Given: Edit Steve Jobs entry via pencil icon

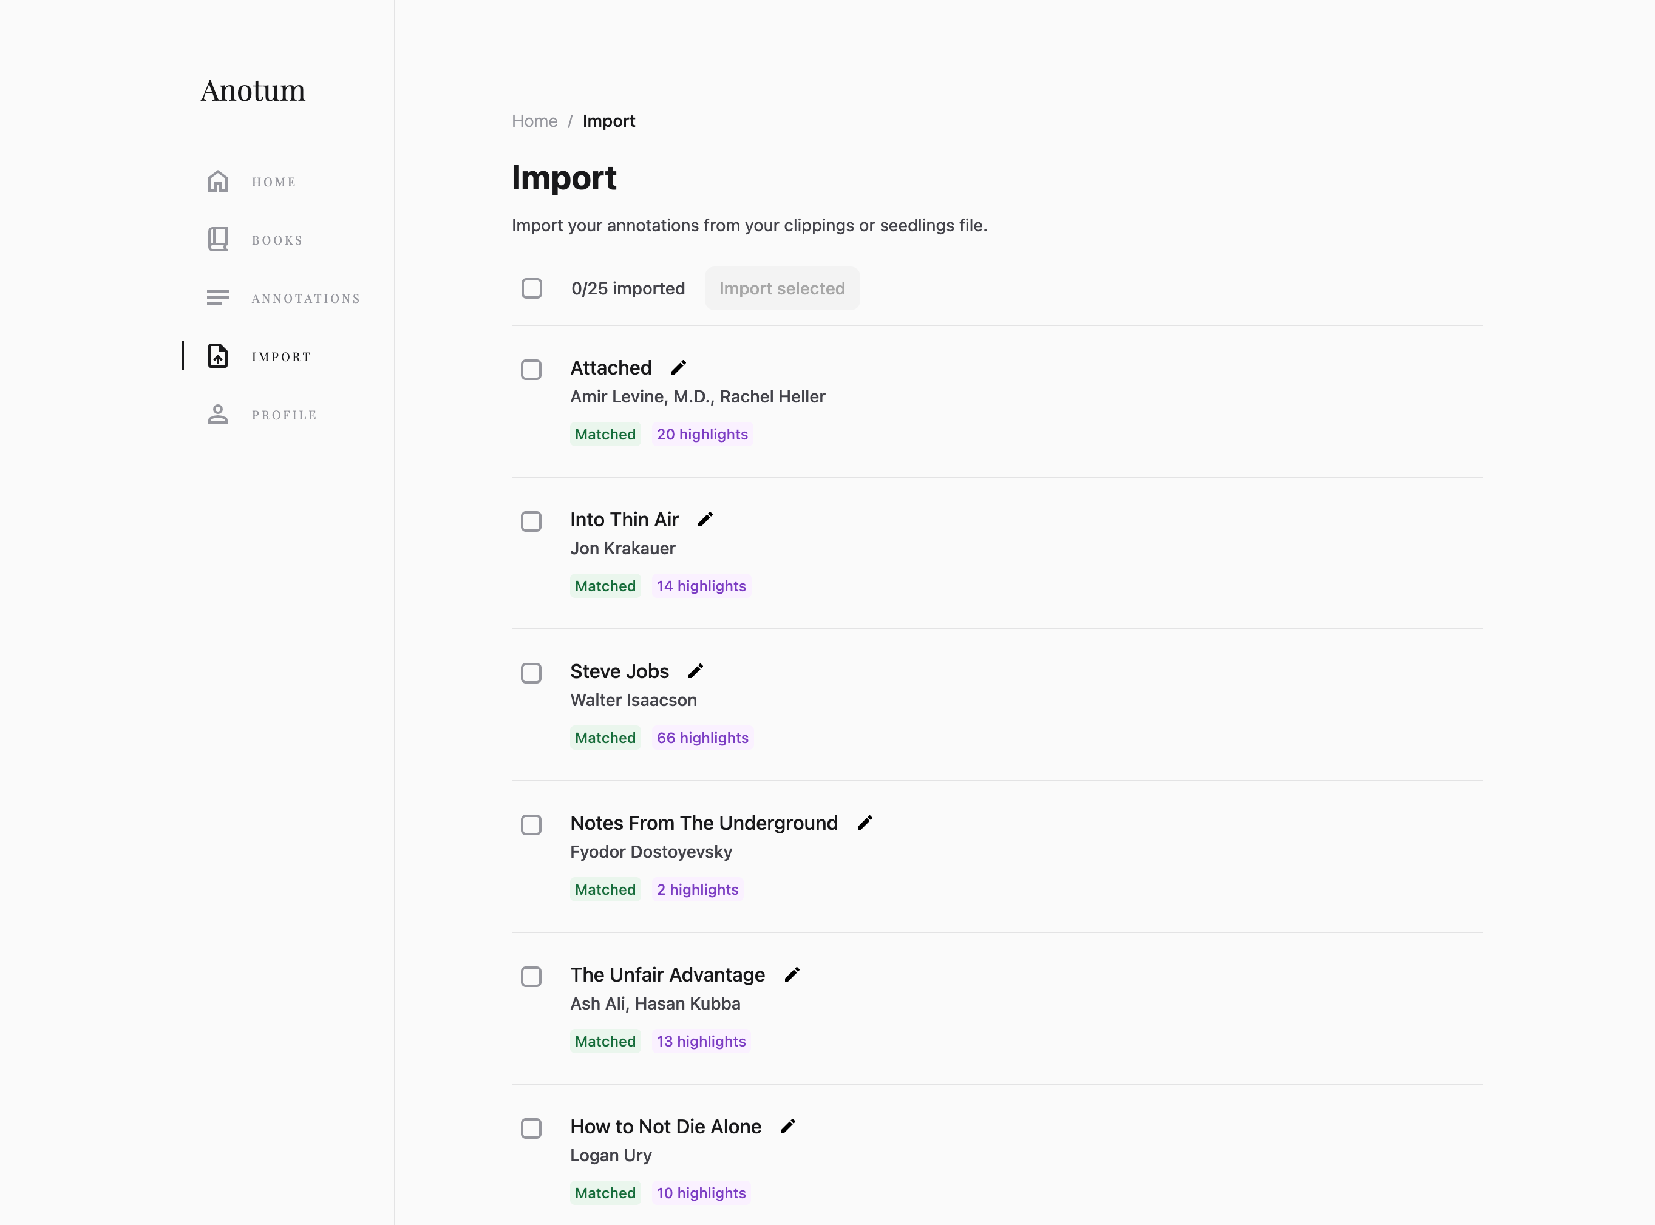Looking at the screenshot, I should pos(696,671).
